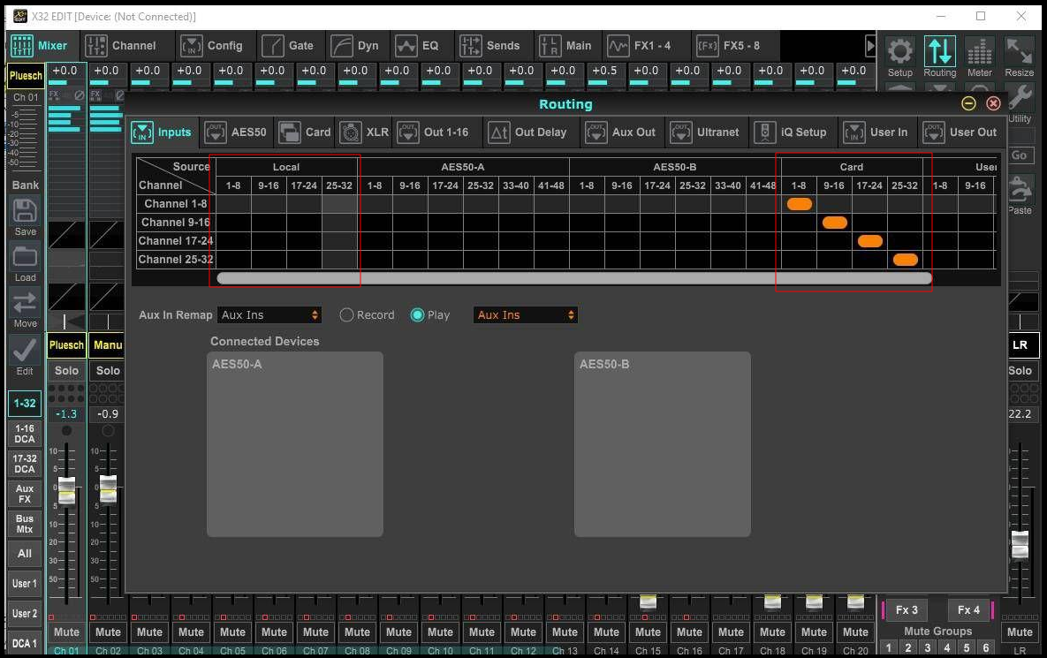The width and height of the screenshot is (1047, 658).
Task: Click the Load folder icon
Action: click(x=26, y=257)
